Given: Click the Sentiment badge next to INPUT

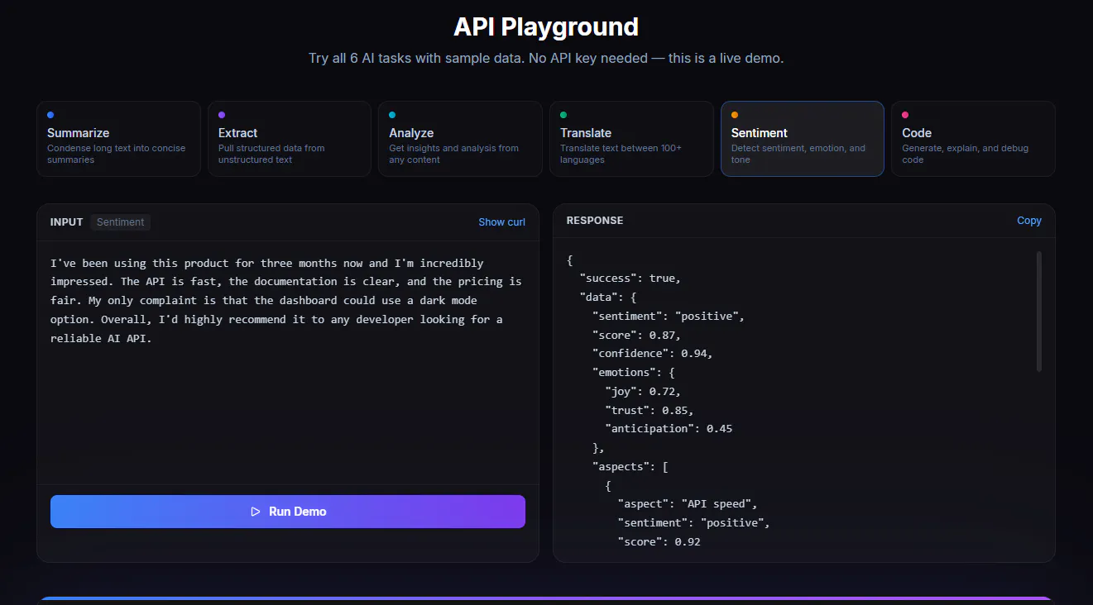Looking at the screenshot, I should click(x=121, y=222).
